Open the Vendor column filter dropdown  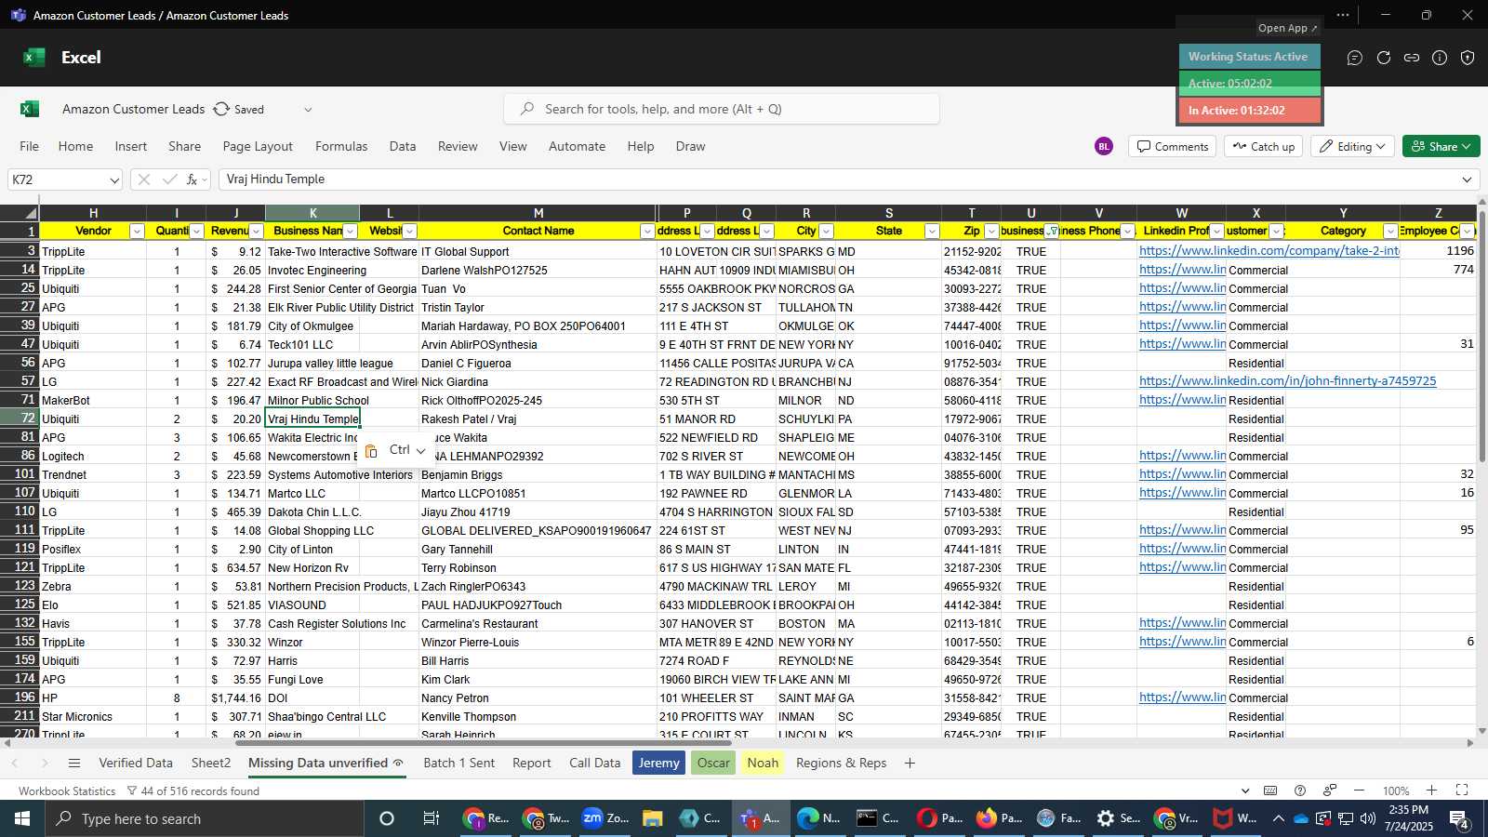point(137,232)
